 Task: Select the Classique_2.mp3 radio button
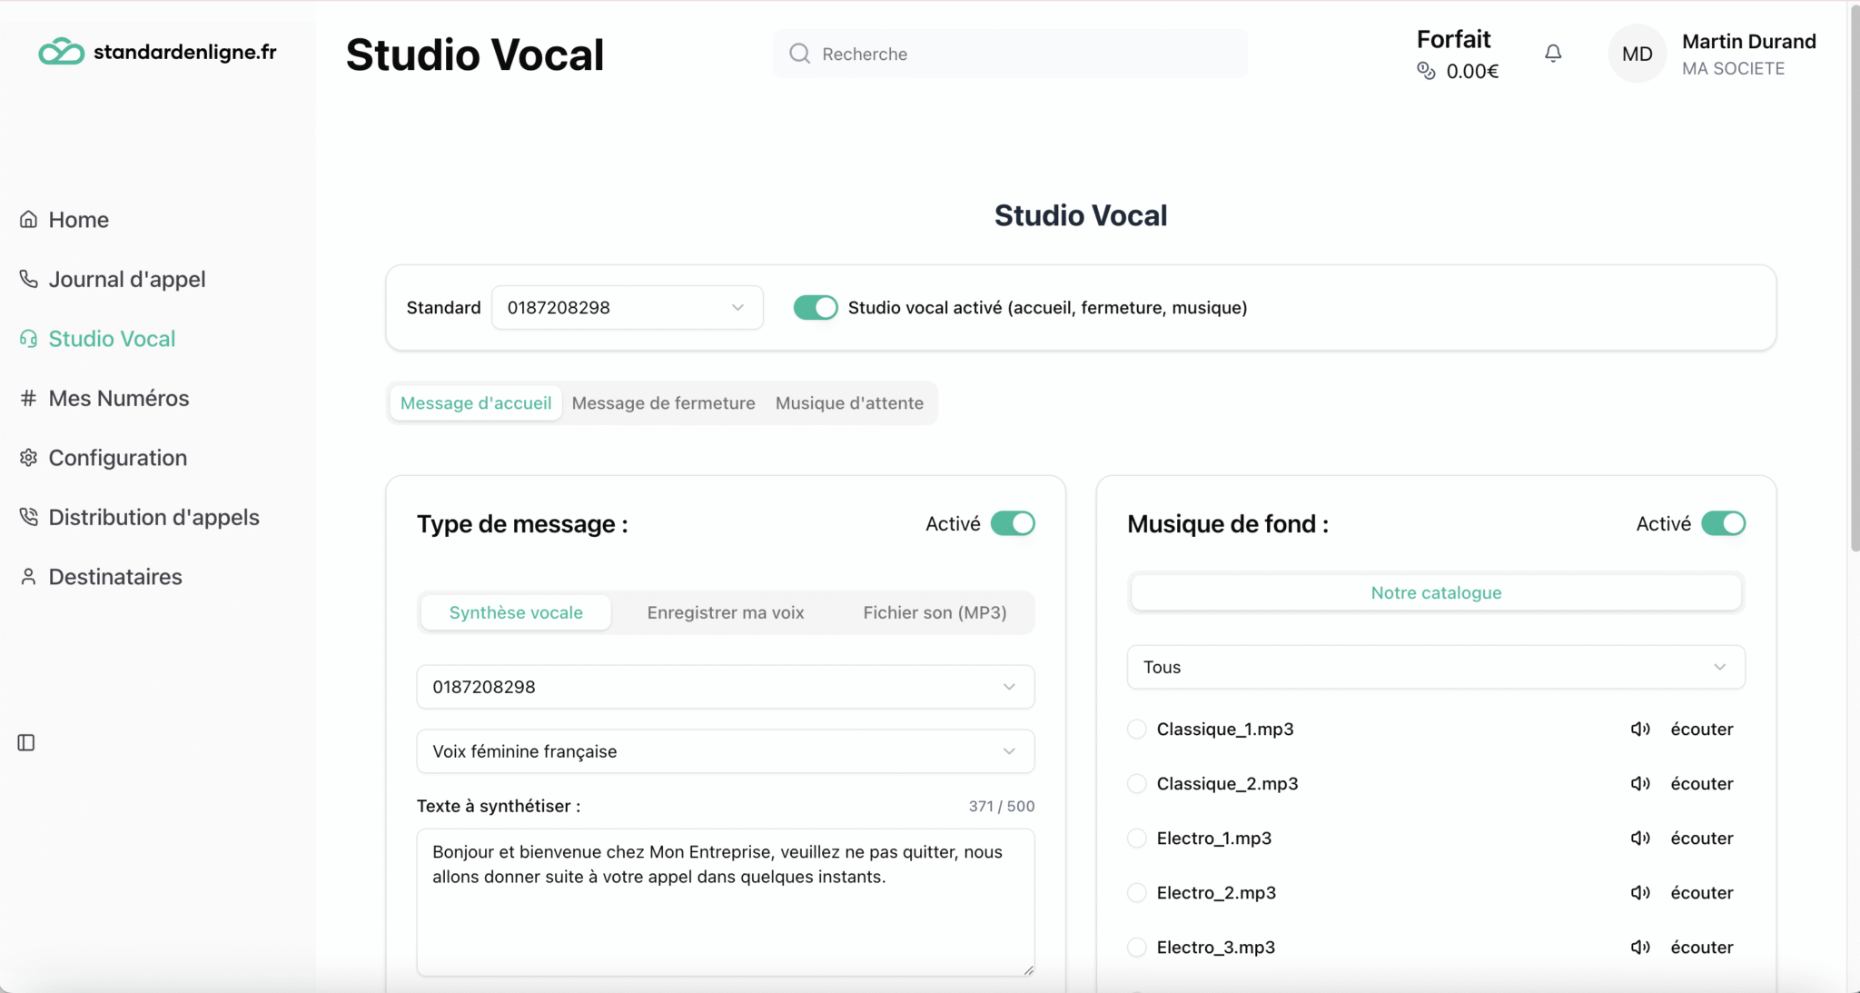[x=1136, y=783]
